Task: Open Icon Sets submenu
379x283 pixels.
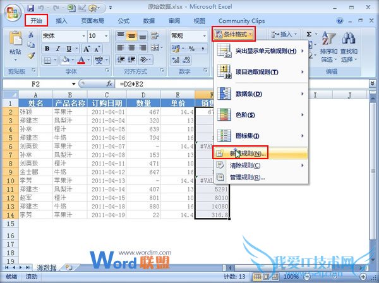Action: pos(261,136)
